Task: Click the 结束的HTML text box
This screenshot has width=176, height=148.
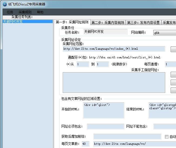Action: pos(162,110)
